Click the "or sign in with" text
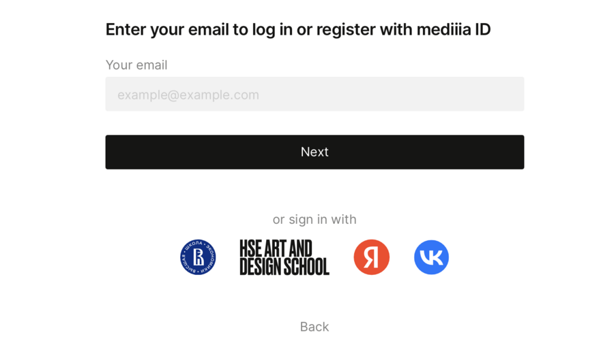 tap(315, 219)
